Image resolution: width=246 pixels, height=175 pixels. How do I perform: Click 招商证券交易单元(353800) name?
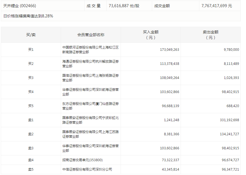[x=83, y=160]
